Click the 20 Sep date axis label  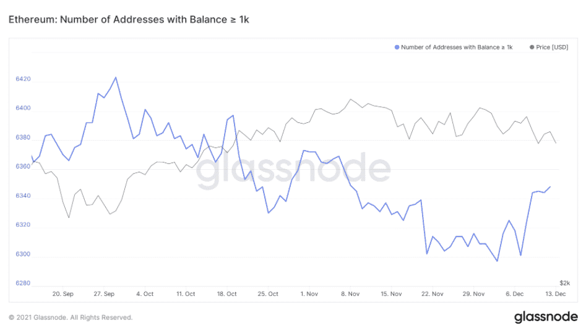(x=63, y=294)
